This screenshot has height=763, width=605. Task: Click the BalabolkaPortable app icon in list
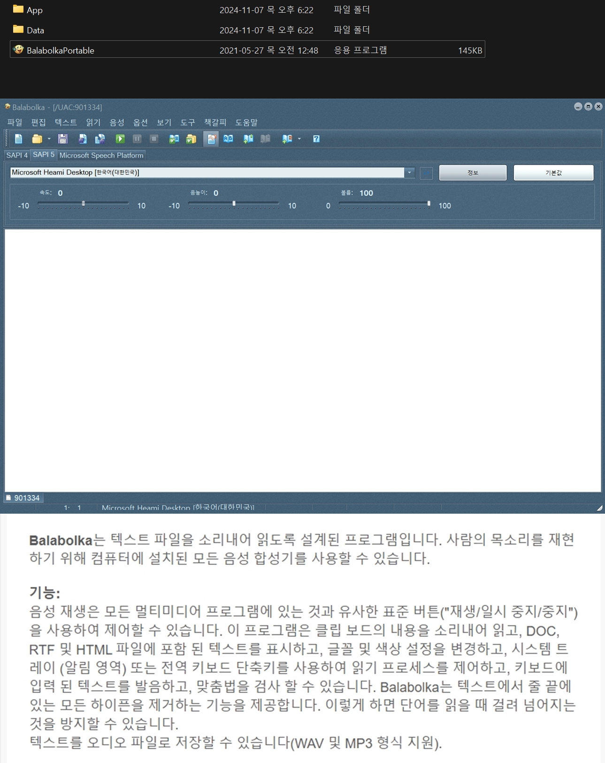18,49
